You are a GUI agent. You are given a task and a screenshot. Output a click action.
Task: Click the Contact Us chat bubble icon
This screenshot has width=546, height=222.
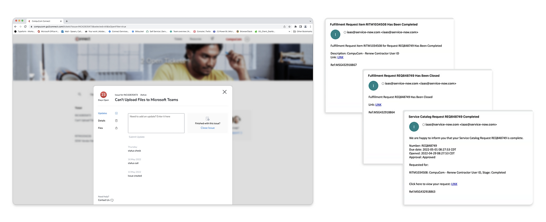[x=112, y=200]
